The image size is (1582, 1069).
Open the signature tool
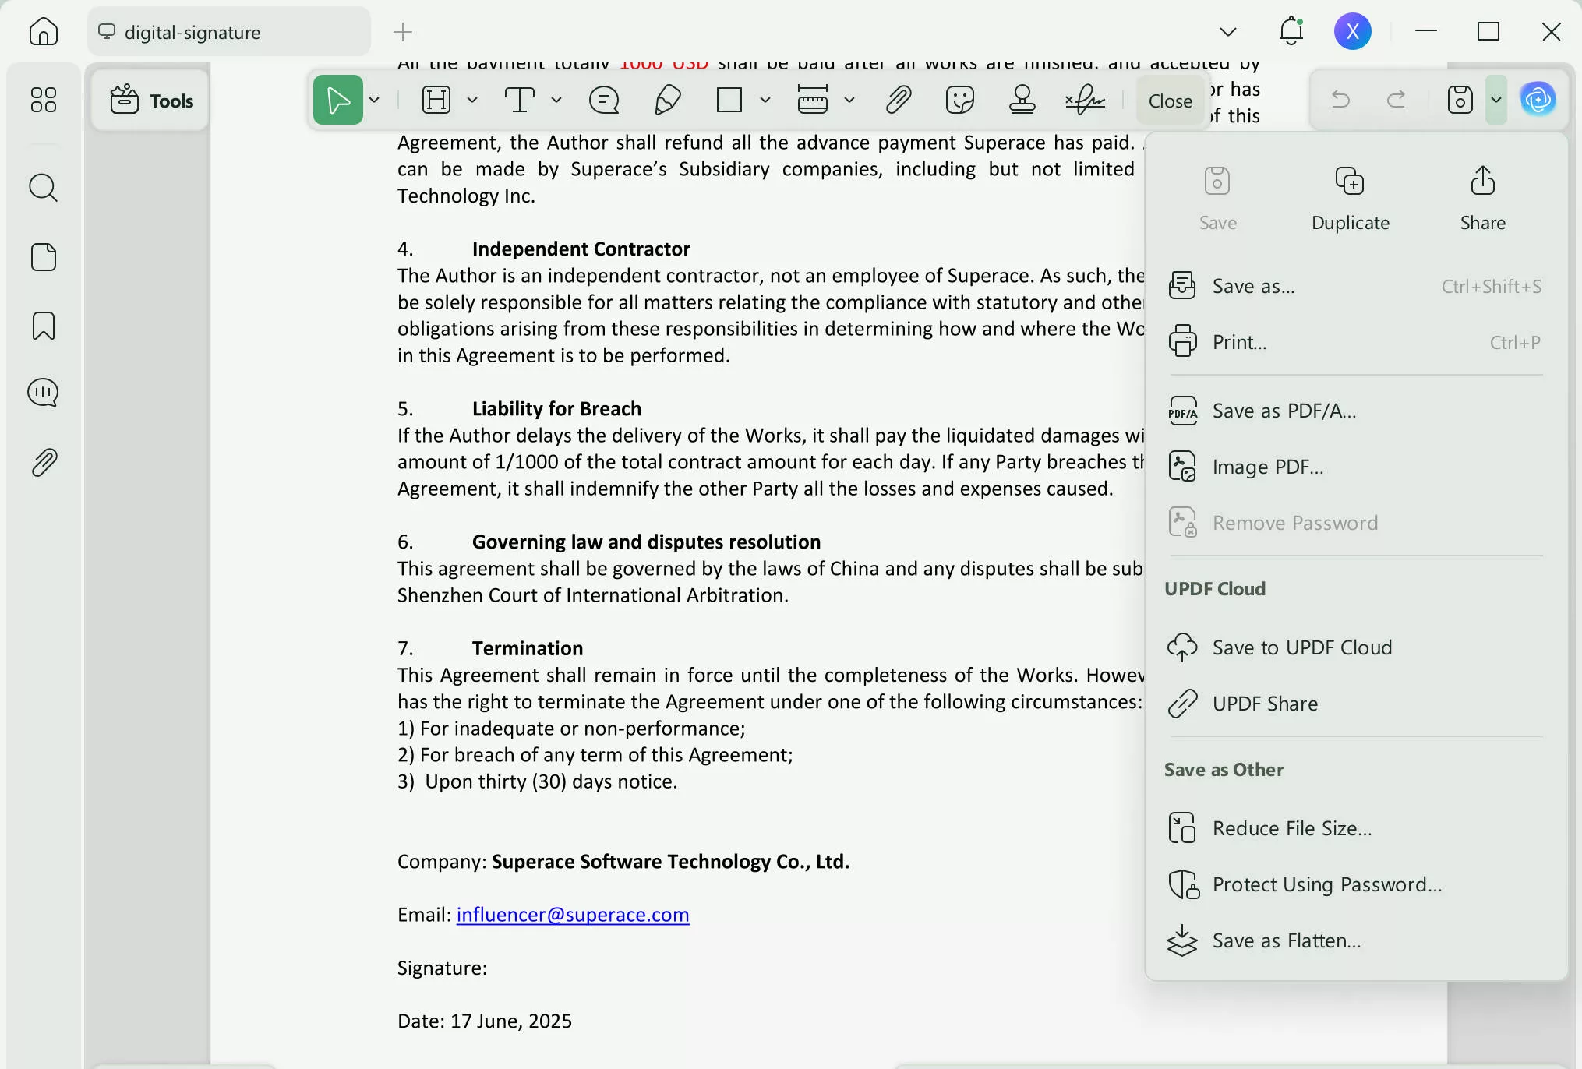pyautogui.click(x=1085, y=100)
